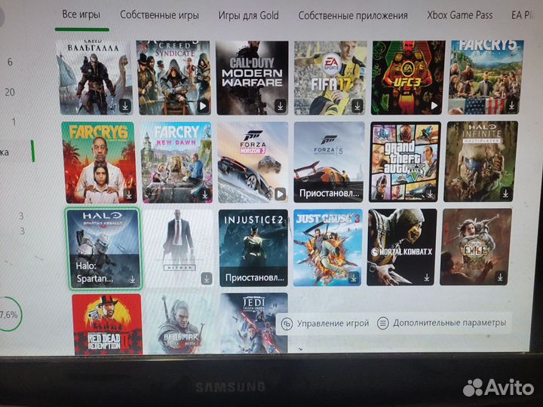
Task: Click the sidebar count 20
Action: point(10,92)
